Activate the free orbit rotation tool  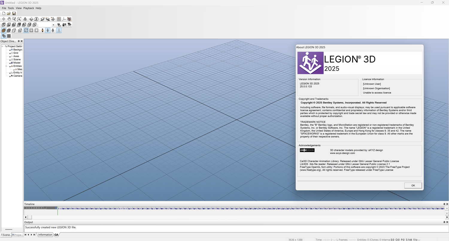[x=31, y=19]
